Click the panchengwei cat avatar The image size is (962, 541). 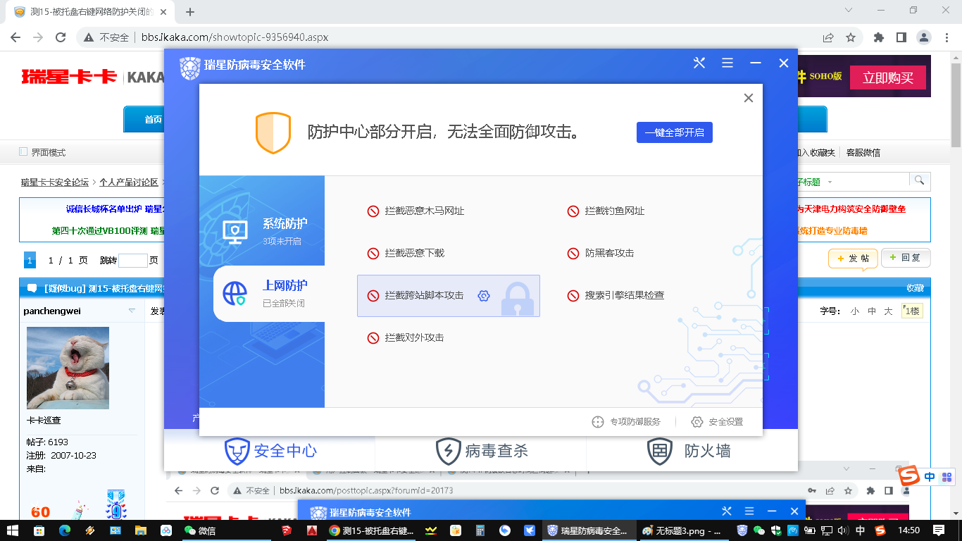click(68, 368)
